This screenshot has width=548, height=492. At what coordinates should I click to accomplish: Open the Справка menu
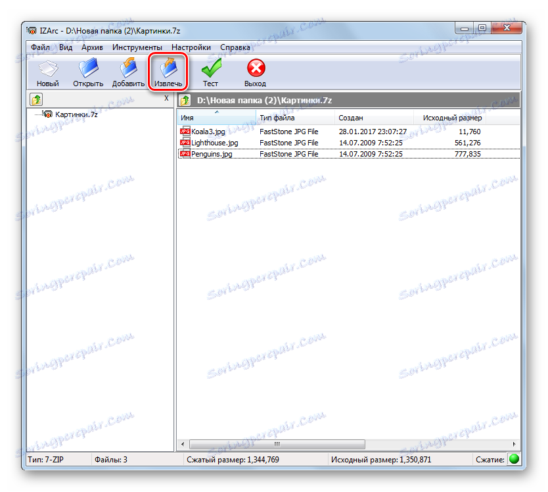pyautogui.click(x=235, y=47)
